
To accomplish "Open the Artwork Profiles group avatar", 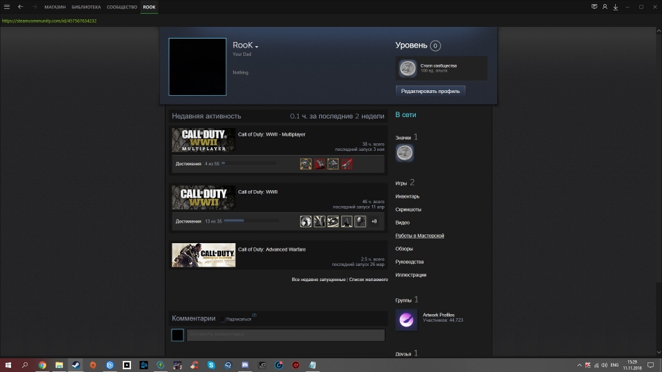I will click(406, 320).
